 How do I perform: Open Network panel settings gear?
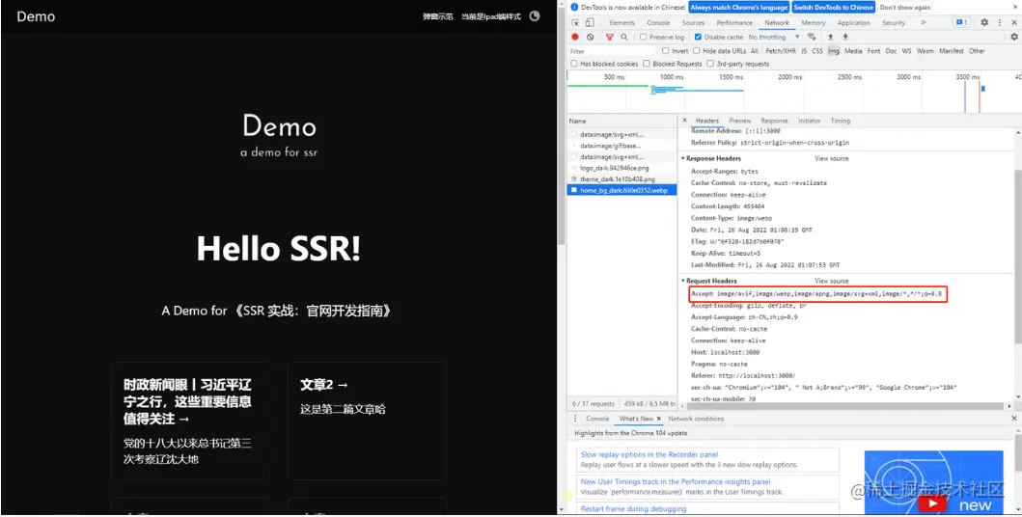tap(1014, 37)
